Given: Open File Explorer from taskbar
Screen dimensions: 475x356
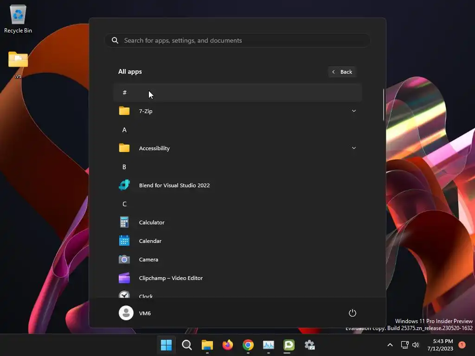Looking at the screenshot, I should (x=207, y=345).
